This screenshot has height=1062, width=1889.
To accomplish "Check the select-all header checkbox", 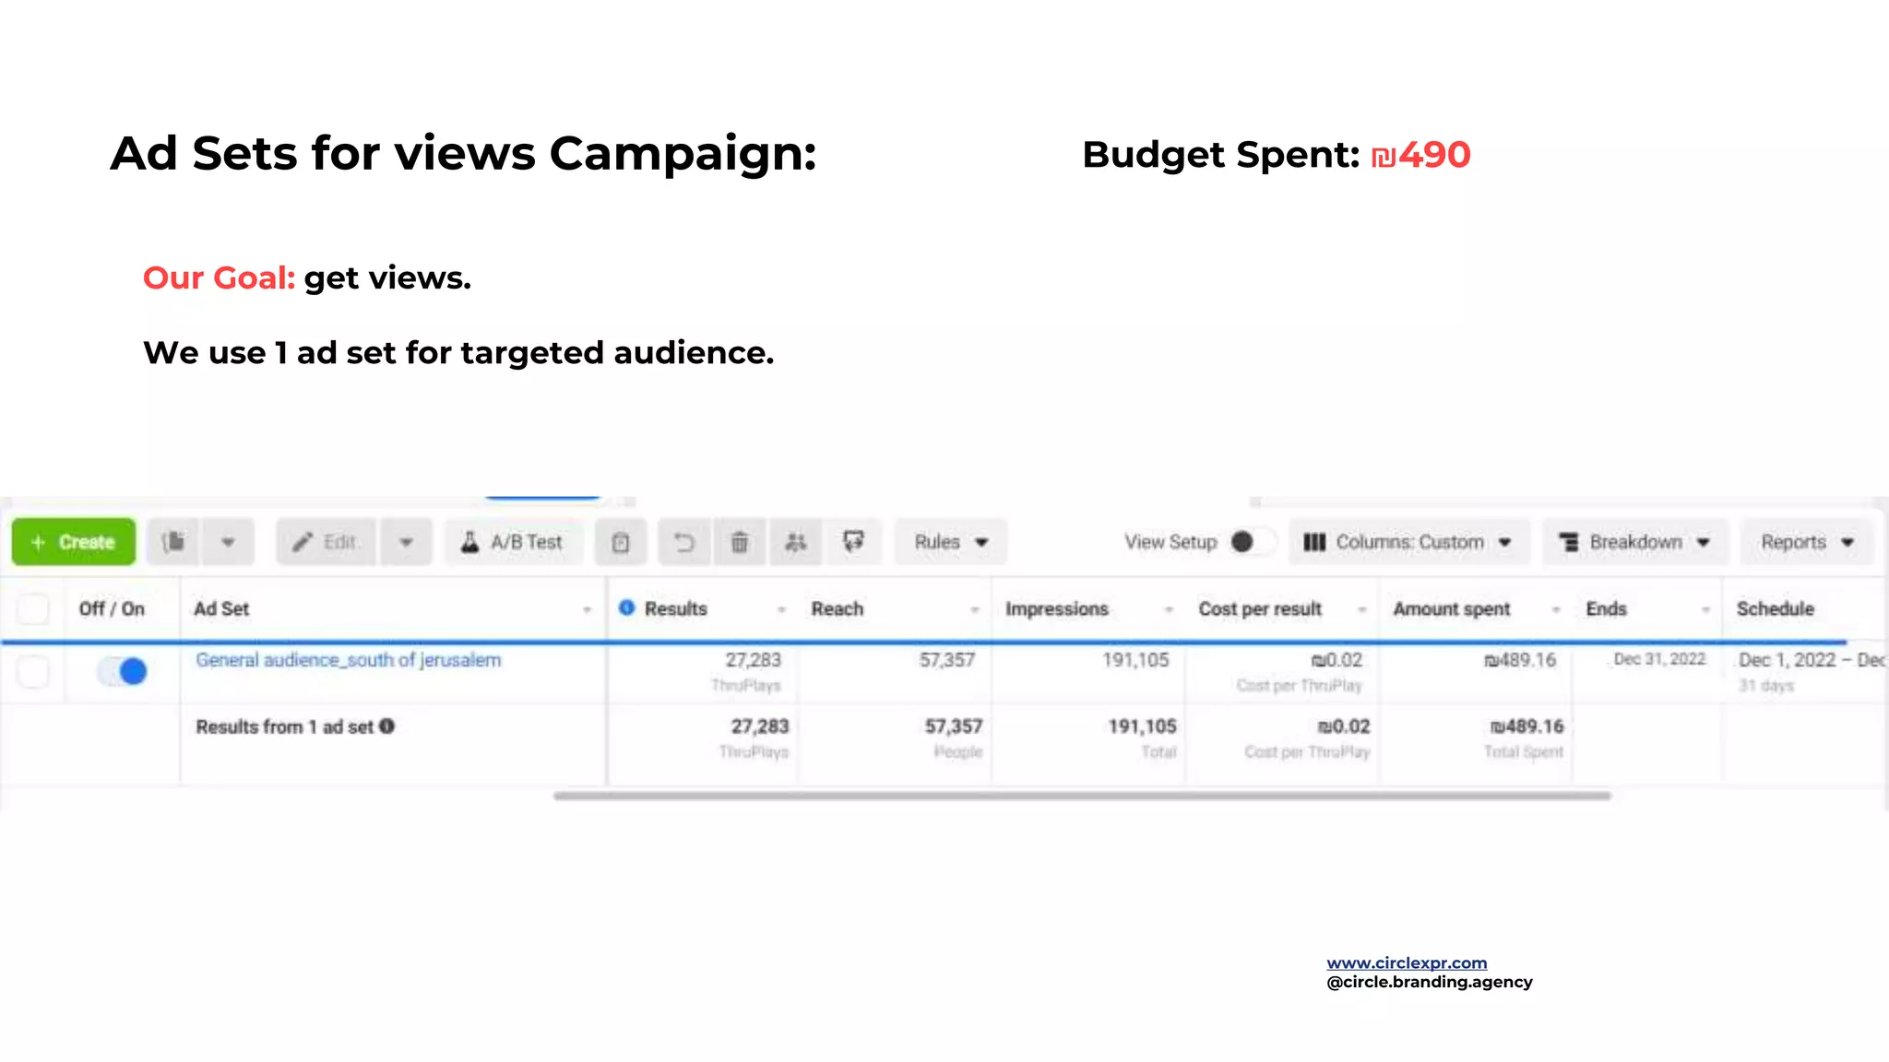I will [33, 609].
